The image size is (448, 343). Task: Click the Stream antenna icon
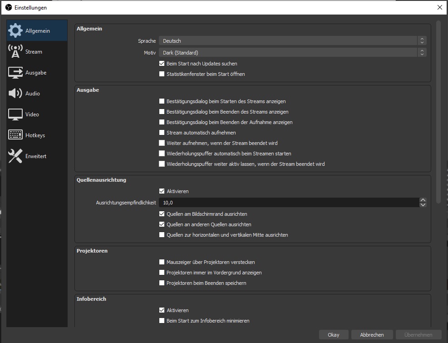coord(15,51)
